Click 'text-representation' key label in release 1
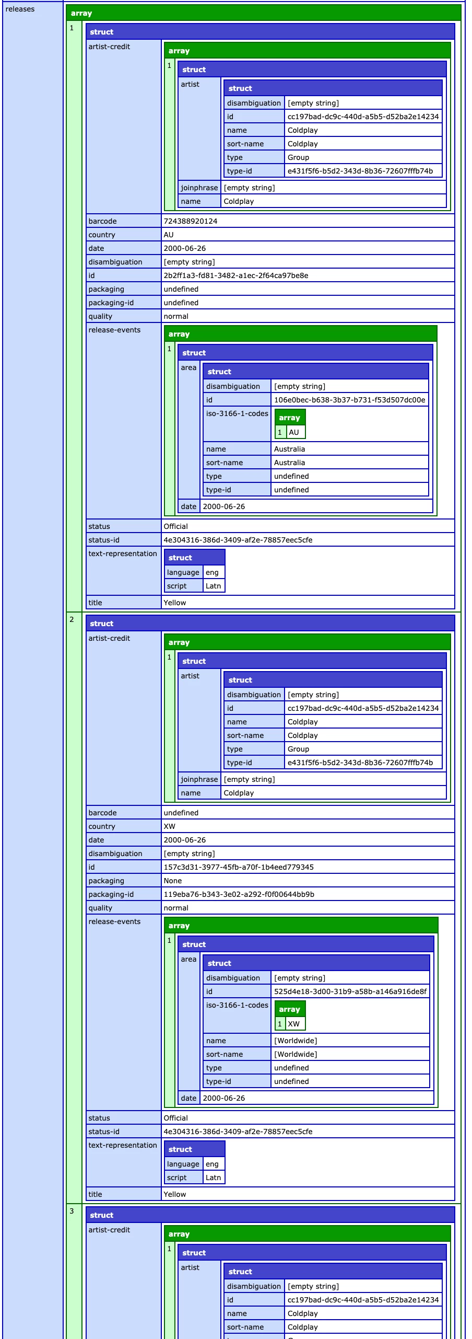472x1339 pixels. pyautogui.click(x=123, y=553)
